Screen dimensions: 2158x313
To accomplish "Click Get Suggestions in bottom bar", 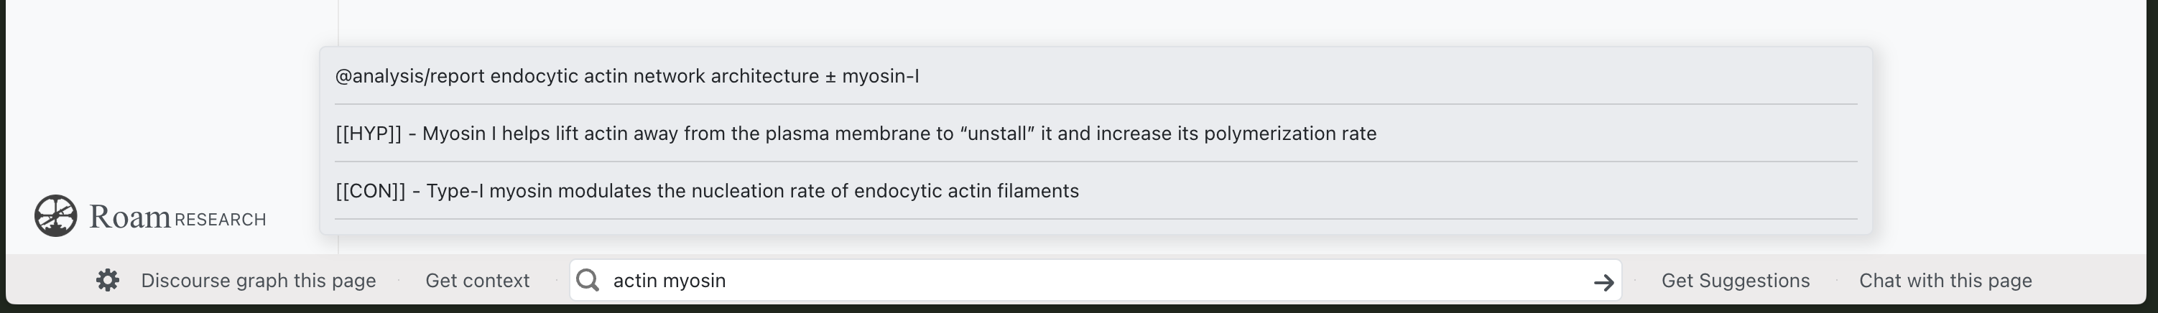I will pos(1735,281).
